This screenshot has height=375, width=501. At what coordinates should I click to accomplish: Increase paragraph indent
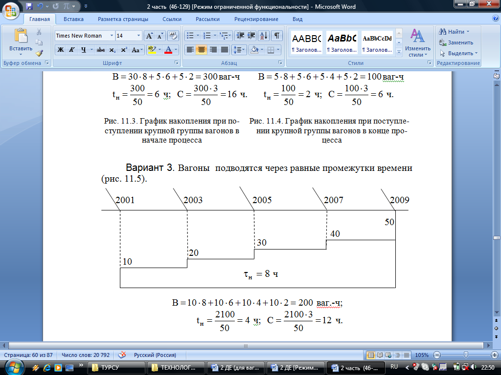point(251,35)
